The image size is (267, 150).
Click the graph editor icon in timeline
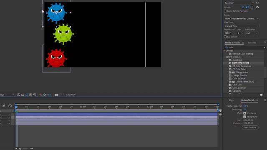[10, 106]
